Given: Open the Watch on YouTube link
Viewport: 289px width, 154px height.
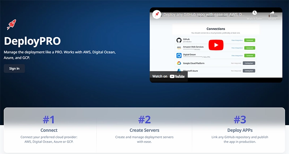Looking at the screenshot, I should tap(168, 76).
